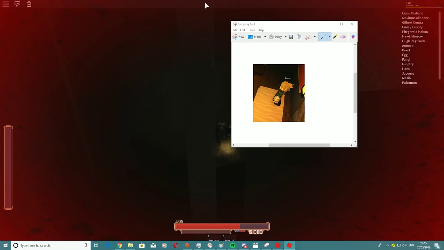The width and height of the screenshot is (444, 250).
Task: Open the notification center
Action: click(437, 245)
